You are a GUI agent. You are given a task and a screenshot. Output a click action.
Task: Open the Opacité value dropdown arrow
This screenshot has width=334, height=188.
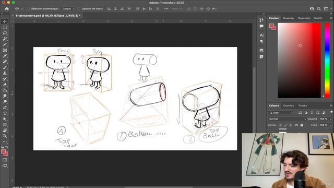pyautogui.click(x=330, y=119)
